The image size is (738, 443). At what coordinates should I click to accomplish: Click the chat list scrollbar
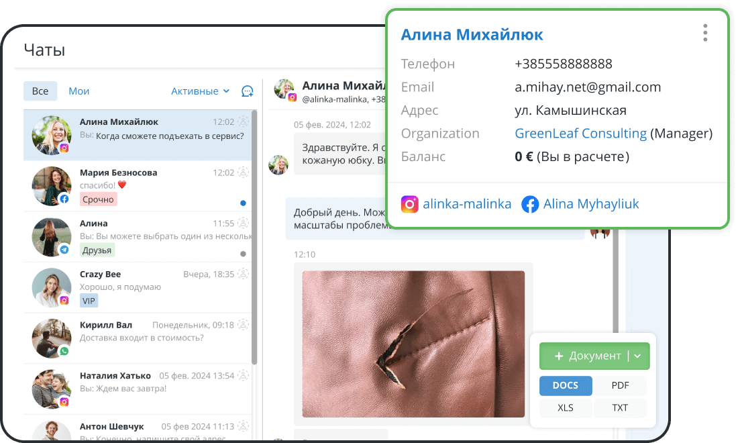coord(254,235)
